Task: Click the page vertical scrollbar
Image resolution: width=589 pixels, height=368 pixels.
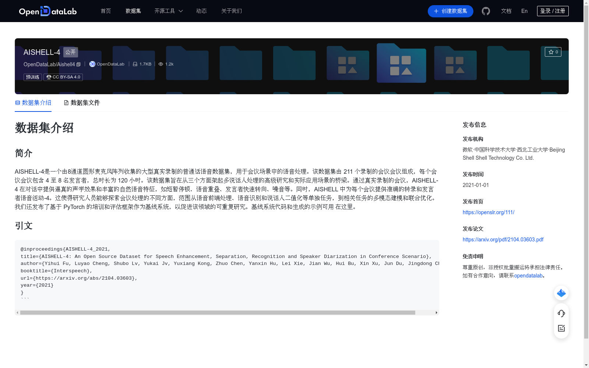Action: pos(586,172)
